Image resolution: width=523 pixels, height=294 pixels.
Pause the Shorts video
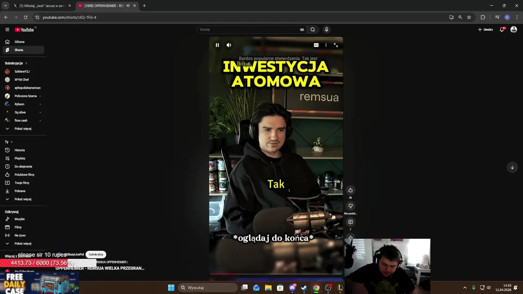point(217,45)
